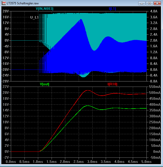Click the 2.5ms label on time axis
The image size is (163, 167).
79,162
